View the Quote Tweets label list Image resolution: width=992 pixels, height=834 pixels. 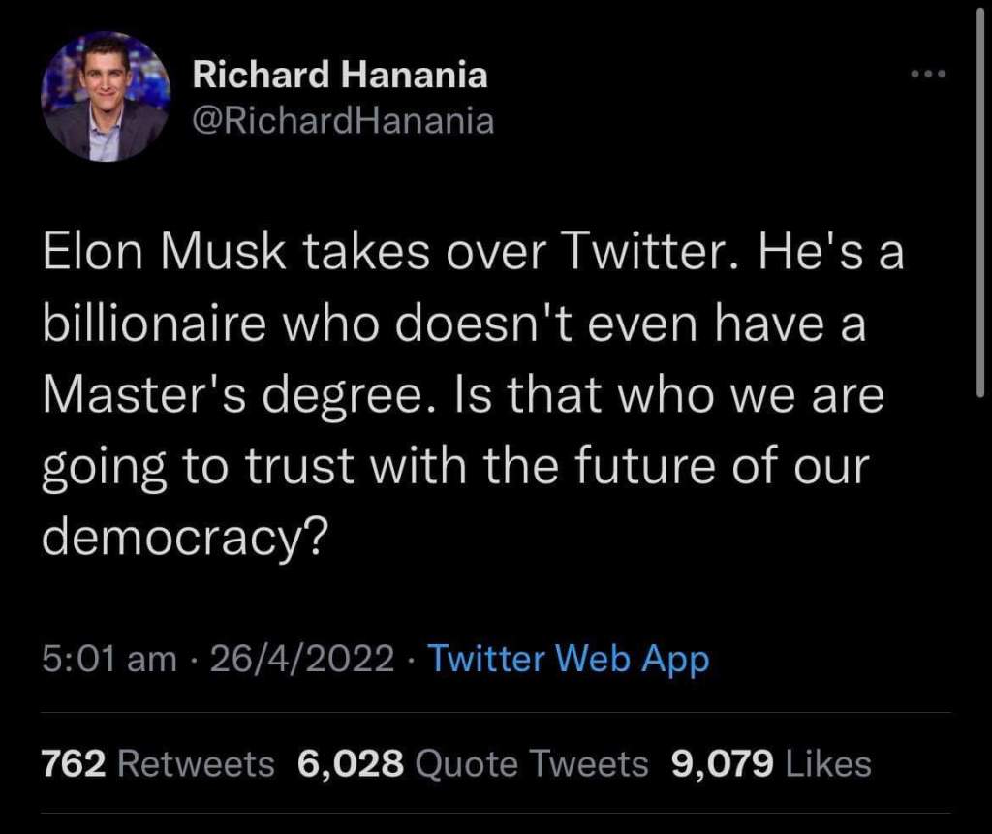tap(532, 764)
